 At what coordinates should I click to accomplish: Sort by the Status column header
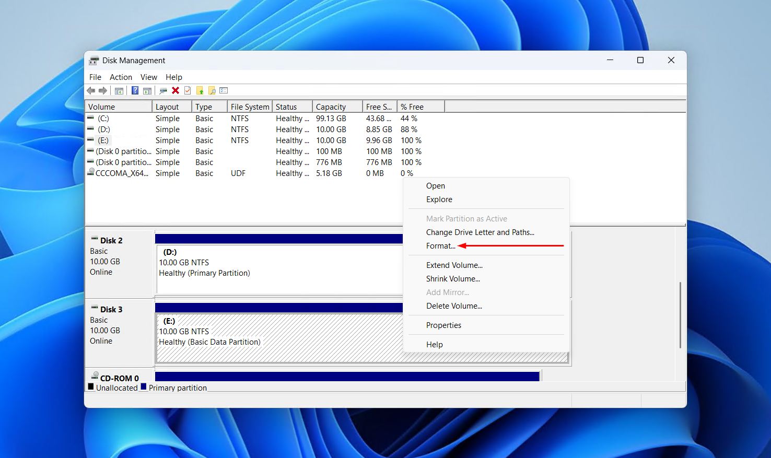pyautogui.click(x=293, y=107)
